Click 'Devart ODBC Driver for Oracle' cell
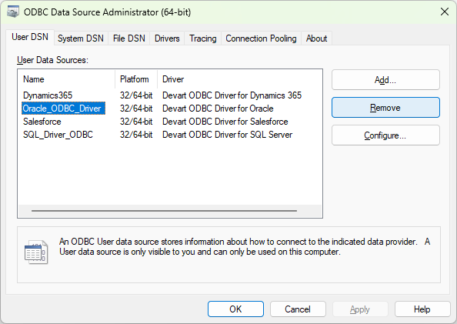 click(x=218, y=109)
